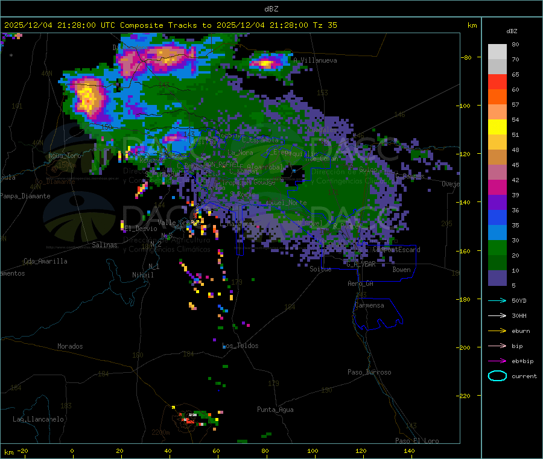This screenshot has width=543, height=459.
Task: Click the isolated storm cell left of A_Villanueva
Action: (266, 64)
